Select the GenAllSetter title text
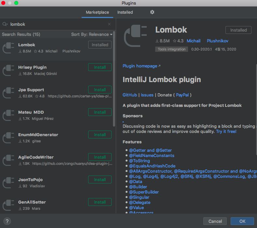 pos(32,202)
